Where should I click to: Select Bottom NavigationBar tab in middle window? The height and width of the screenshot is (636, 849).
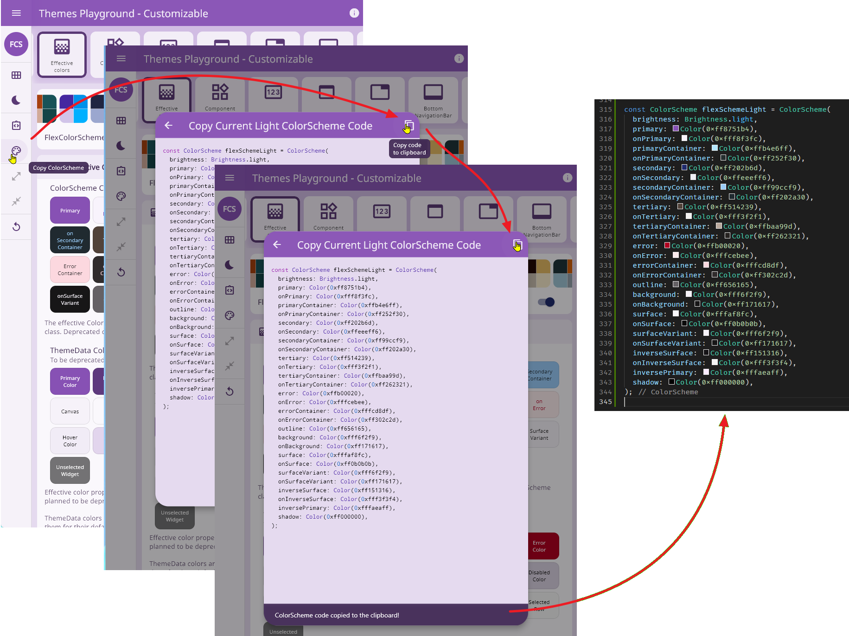click(x=433, y=100)
